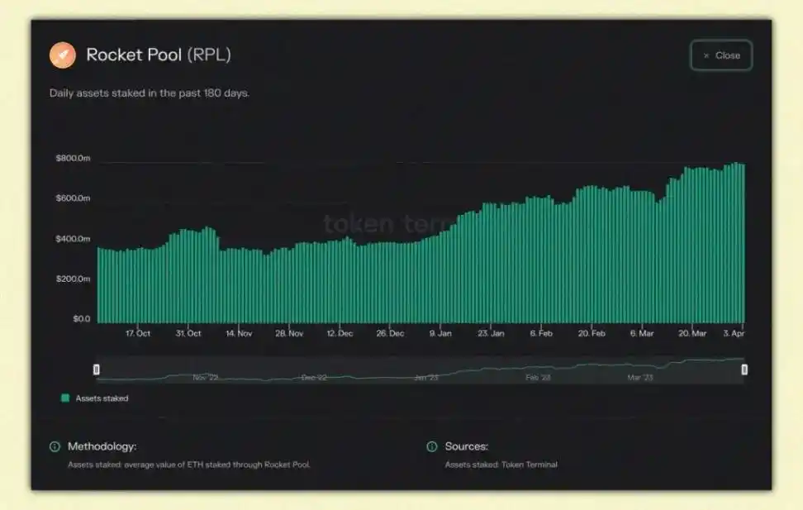Toggle the Assets staked legend swatch
The height and width of the screenshot is (510, 803).
tap(65, 398)
